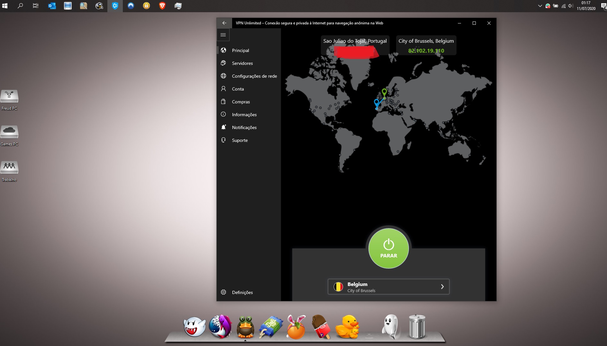Screen dimensions: 607x346
Task: Click the green Brussels map pin
Action: (x=384, y=93)
